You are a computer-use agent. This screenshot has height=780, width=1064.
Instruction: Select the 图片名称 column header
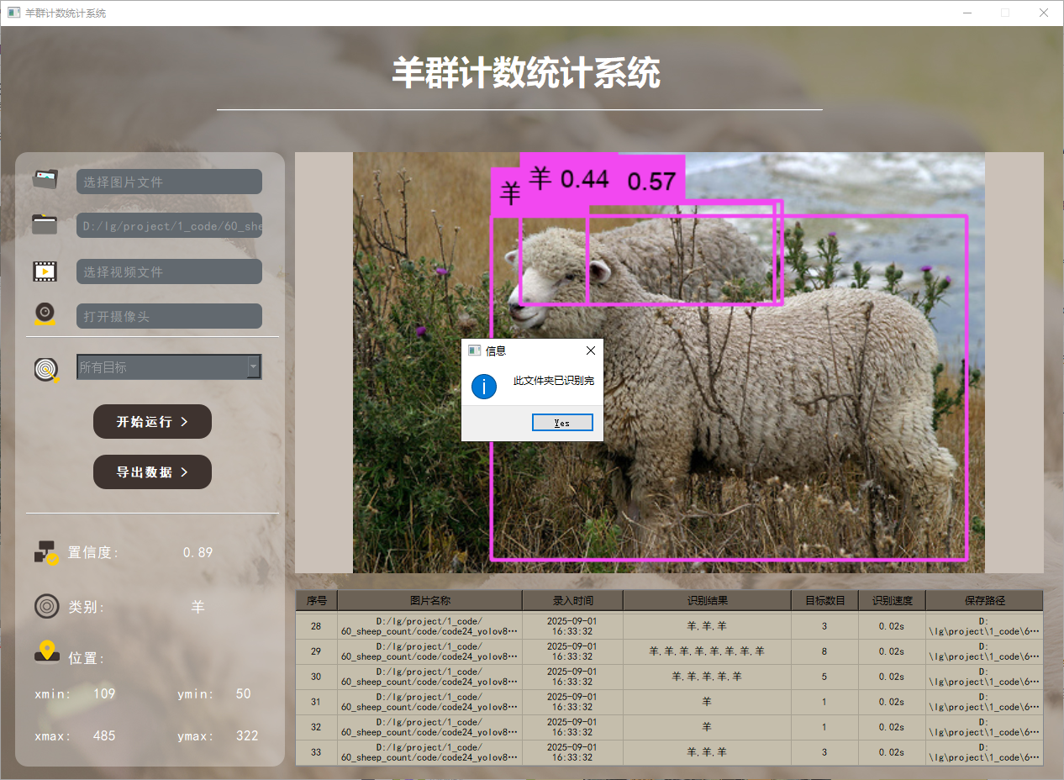pos(429,600)
